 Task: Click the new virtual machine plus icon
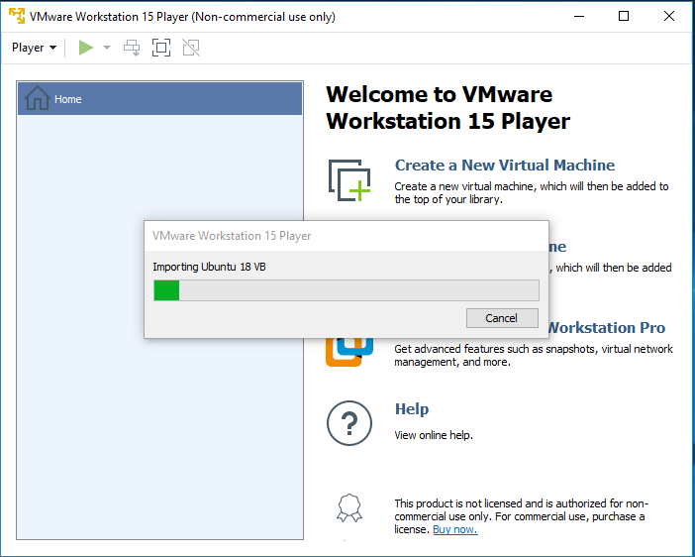point(349,180)
